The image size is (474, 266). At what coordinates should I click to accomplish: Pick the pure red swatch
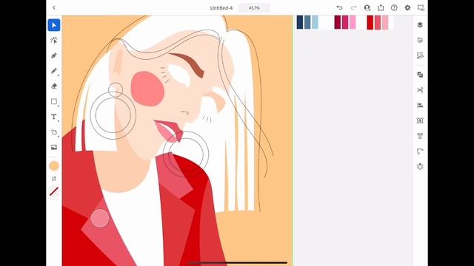pos(370,22)
